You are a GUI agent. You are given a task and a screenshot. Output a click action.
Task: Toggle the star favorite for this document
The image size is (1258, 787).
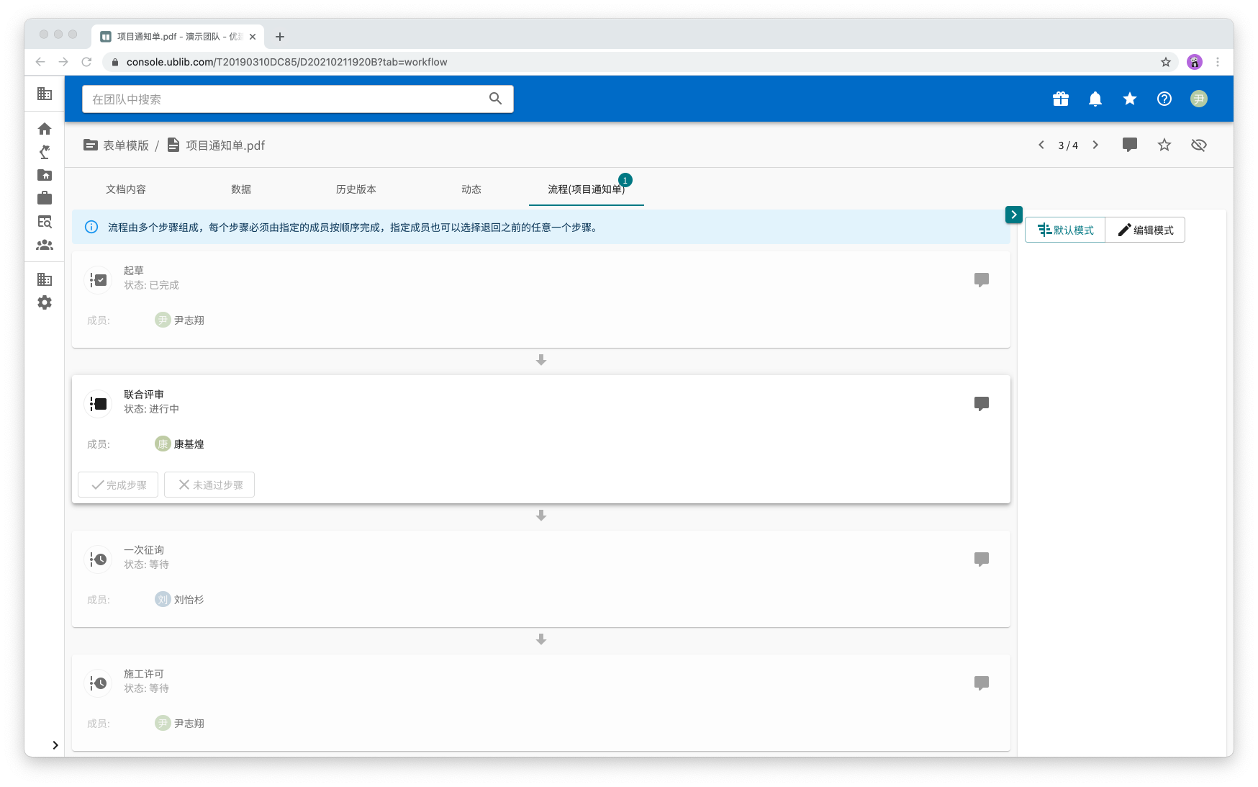click(1164, 145)
